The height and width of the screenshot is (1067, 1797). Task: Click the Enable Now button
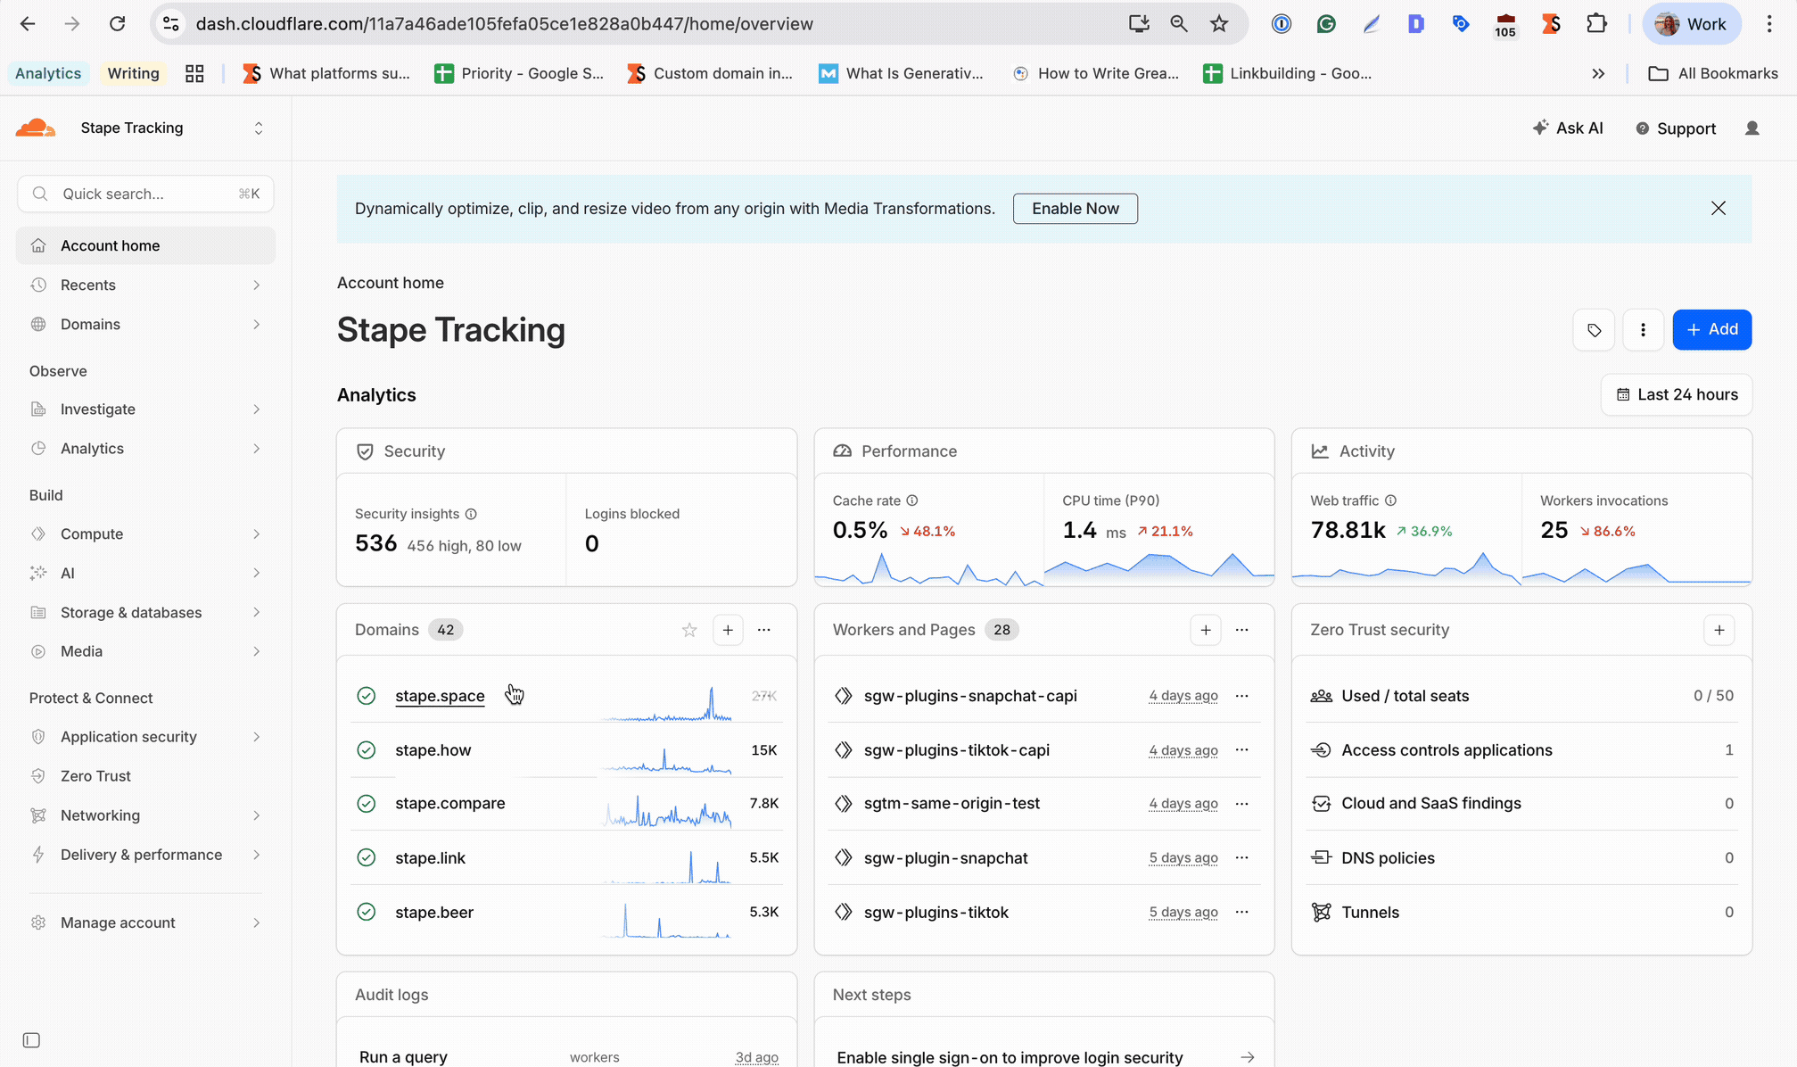[x=1075, y=209]
